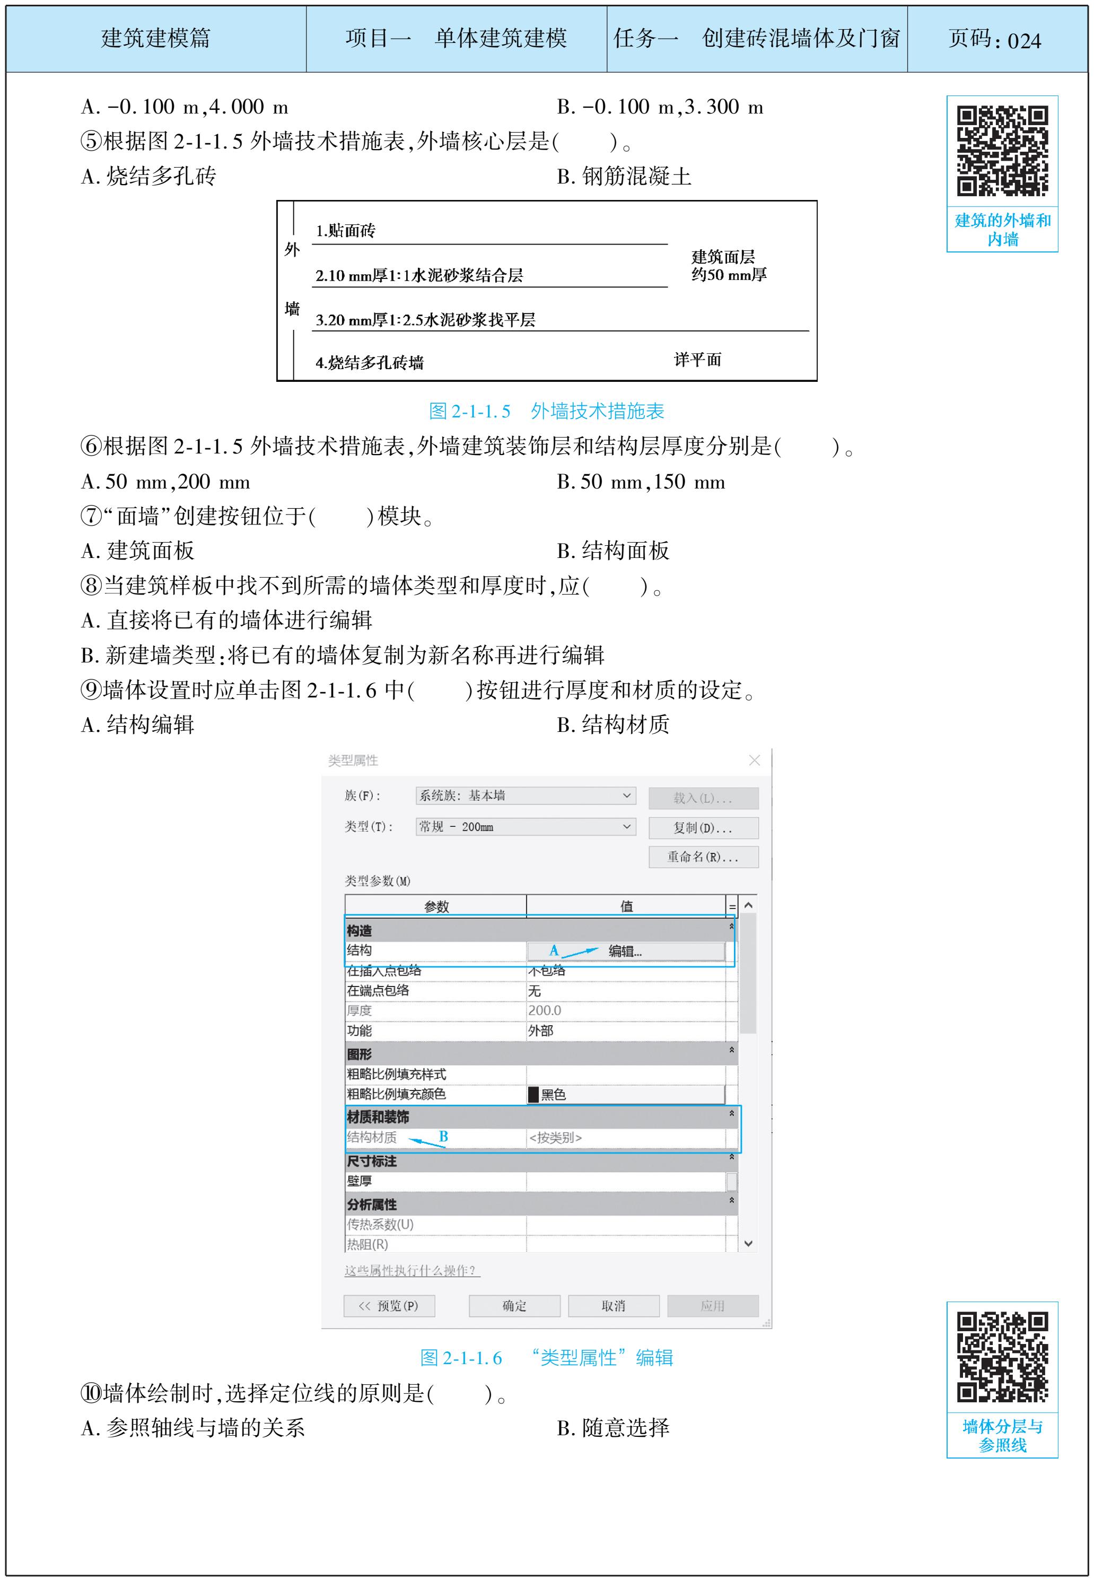Click answer option A. 建筑面板

(137, 551)
